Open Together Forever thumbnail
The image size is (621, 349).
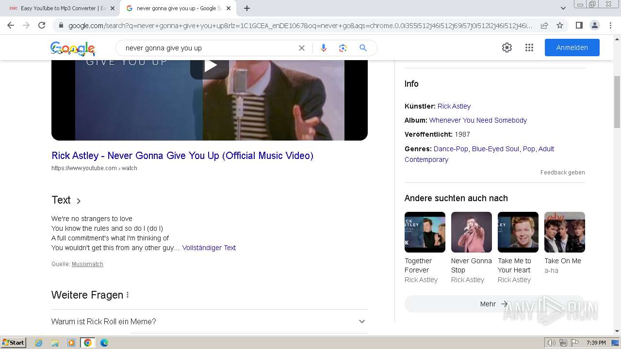pyautogui.click(x=425, y=232)
